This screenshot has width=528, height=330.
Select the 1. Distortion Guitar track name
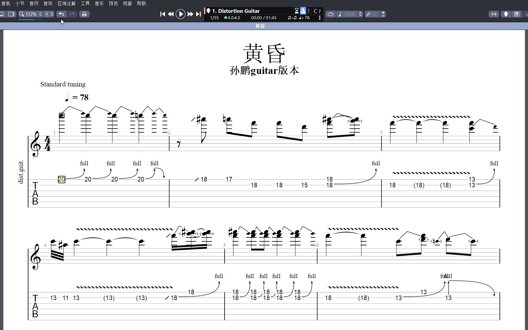[x=236, y=11]
